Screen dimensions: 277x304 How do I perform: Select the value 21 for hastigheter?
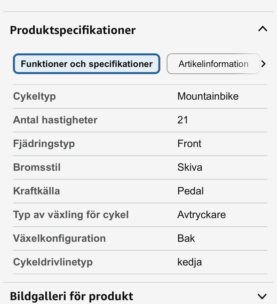[183, 120]
